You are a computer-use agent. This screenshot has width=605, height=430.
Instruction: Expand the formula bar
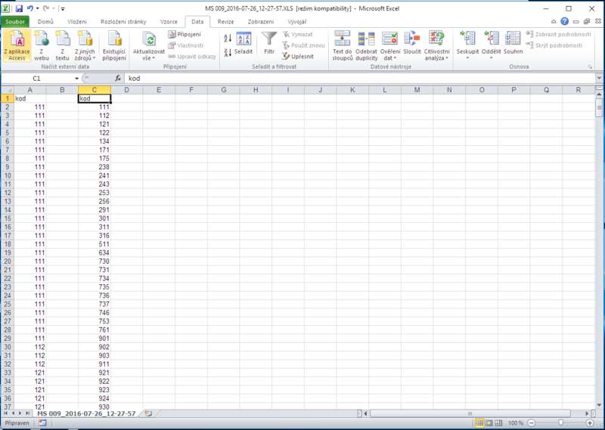point(599,79)
